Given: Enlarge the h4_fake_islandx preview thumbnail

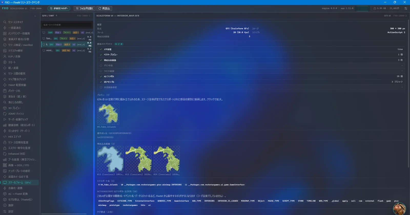Looking at the screenshot, I should click(108, 114).
